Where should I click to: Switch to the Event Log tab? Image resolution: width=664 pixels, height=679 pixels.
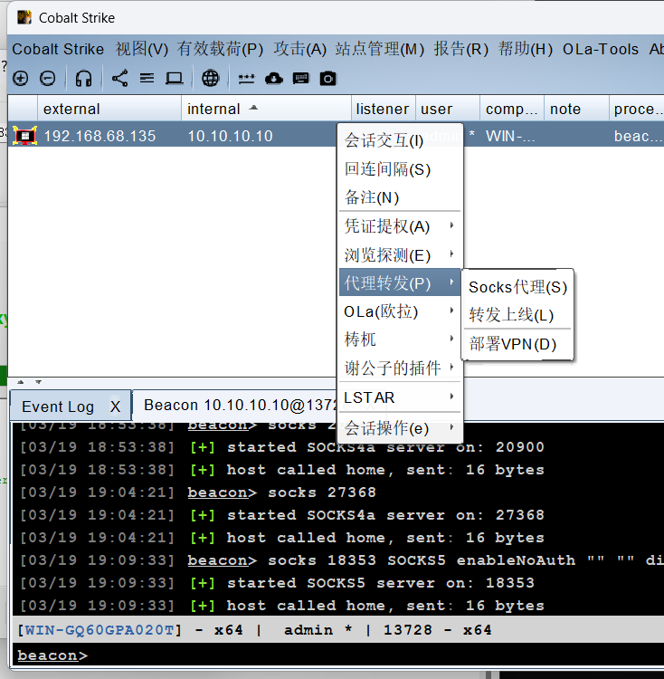[58, 406]
